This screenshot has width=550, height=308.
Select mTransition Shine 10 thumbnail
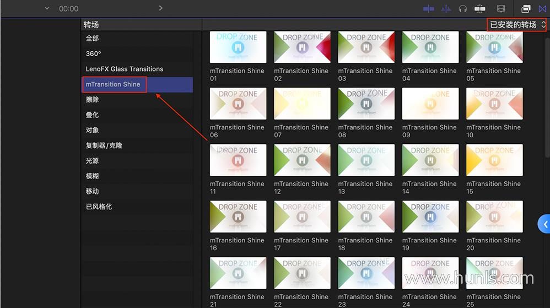[x=494, y=104]
